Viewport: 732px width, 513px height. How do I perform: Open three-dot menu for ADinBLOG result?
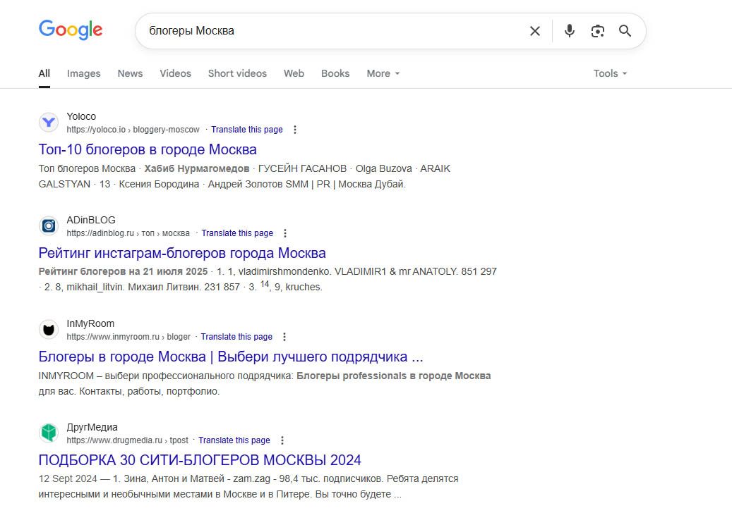point(284,233)
